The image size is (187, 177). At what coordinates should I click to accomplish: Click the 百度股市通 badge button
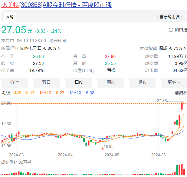tap(169, 18)
